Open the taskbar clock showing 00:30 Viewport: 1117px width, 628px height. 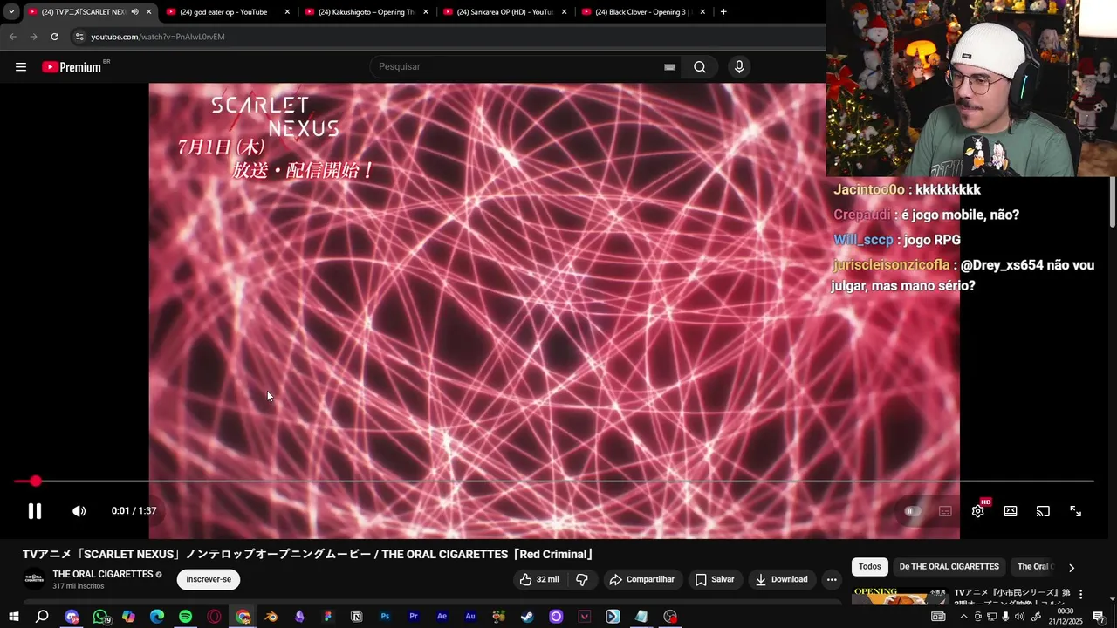click(1066, 617)
